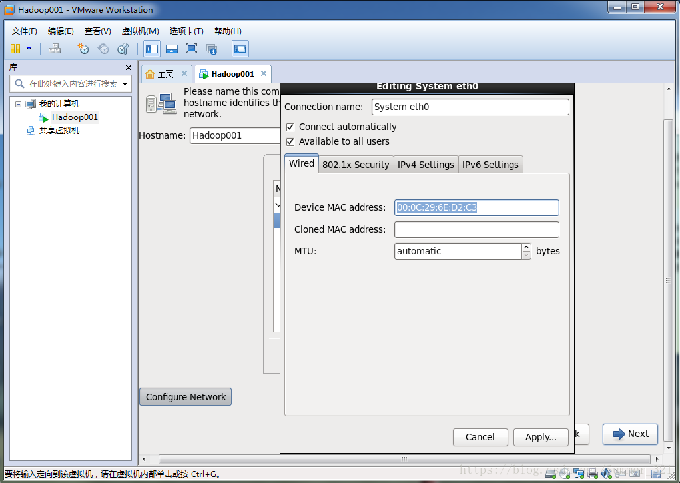Click the vertical scrollbar thumb
Viewport: 680px width, 483px height.
pyautogui.click(x=668, y=280)
